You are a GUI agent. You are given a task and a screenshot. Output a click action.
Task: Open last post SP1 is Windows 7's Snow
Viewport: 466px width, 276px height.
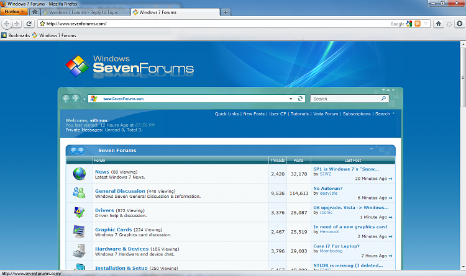pos(346,169)
